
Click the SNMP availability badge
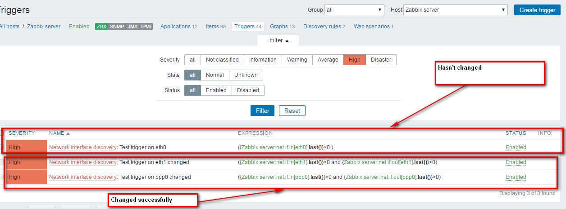coord(116,27)
